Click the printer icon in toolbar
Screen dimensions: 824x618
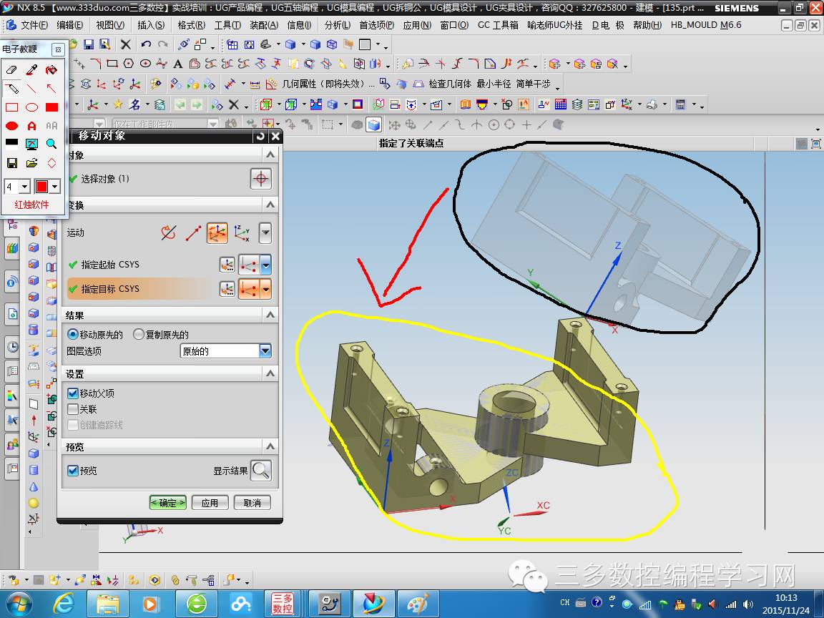point(652,104)
